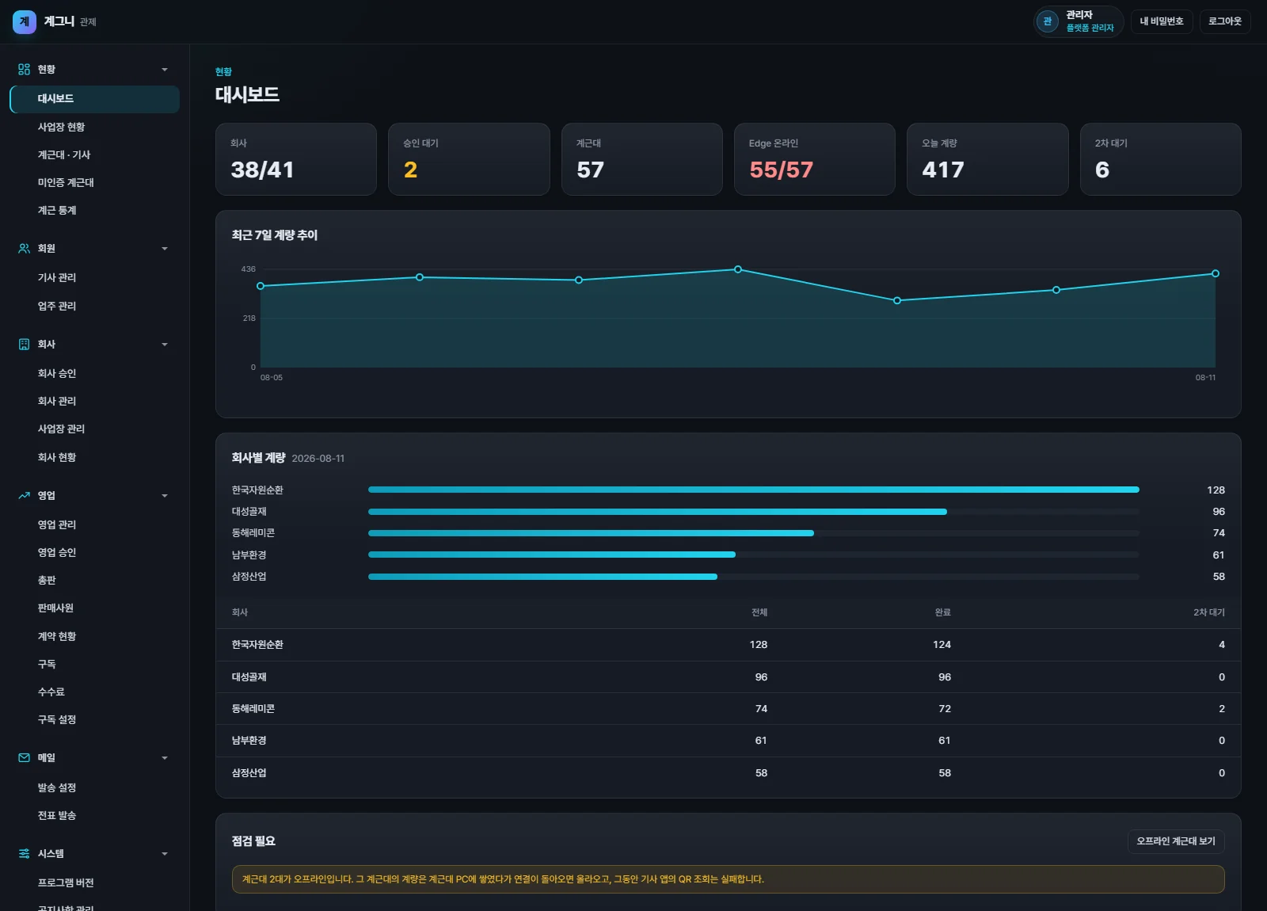Image resolution: width=1267 pixels, height=911 pixels.
Task: Open 사업장 현황 page
Action: [x=95, y=127]
